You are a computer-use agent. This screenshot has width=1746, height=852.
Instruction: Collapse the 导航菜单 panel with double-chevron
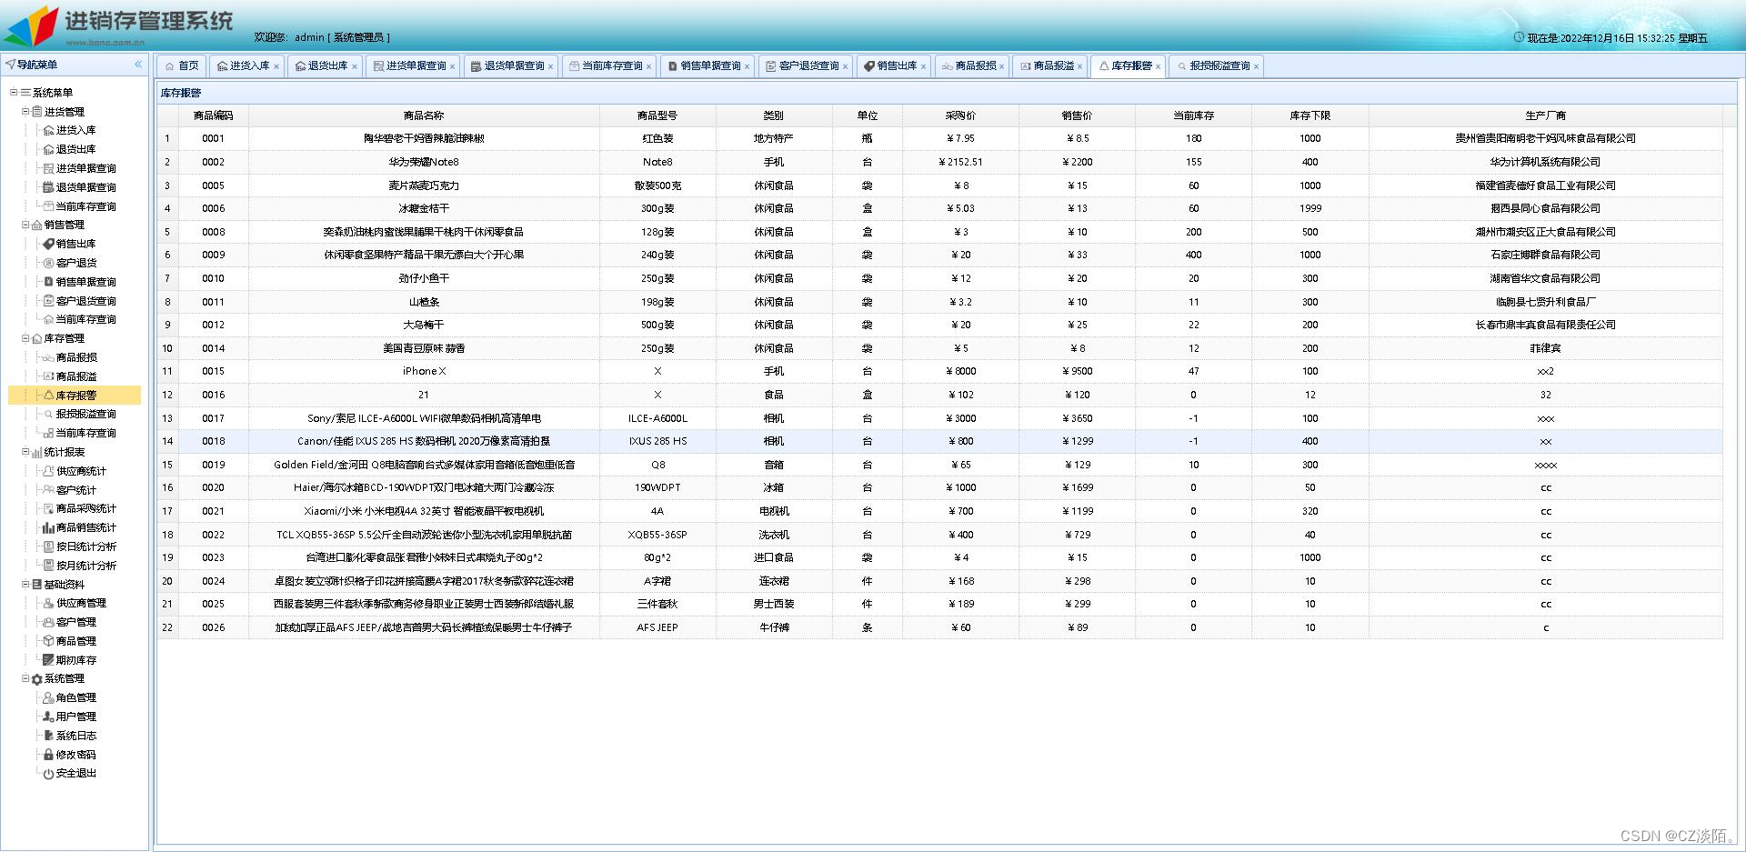point(138,65)
